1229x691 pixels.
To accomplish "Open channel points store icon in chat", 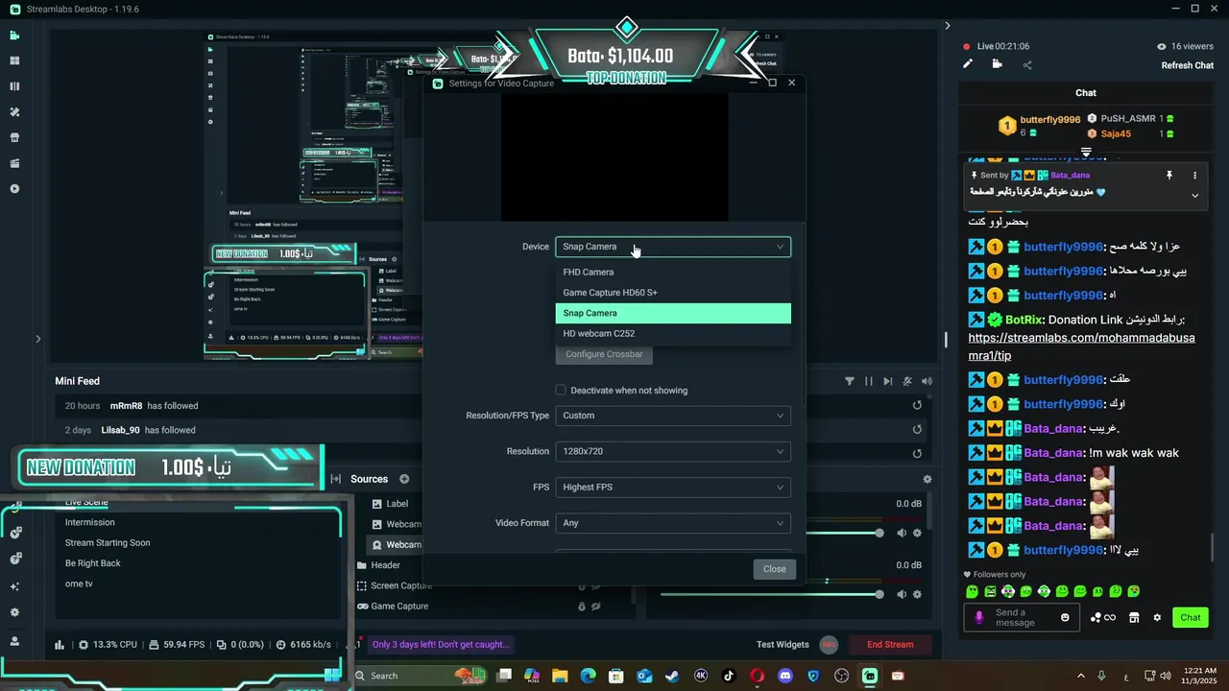I will (1133, 617).
